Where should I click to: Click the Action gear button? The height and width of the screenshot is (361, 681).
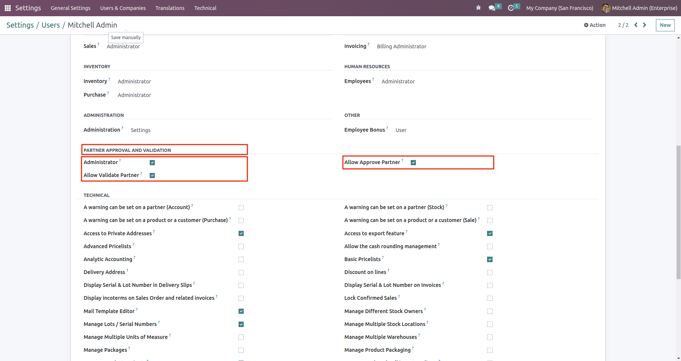coord(594,25)
